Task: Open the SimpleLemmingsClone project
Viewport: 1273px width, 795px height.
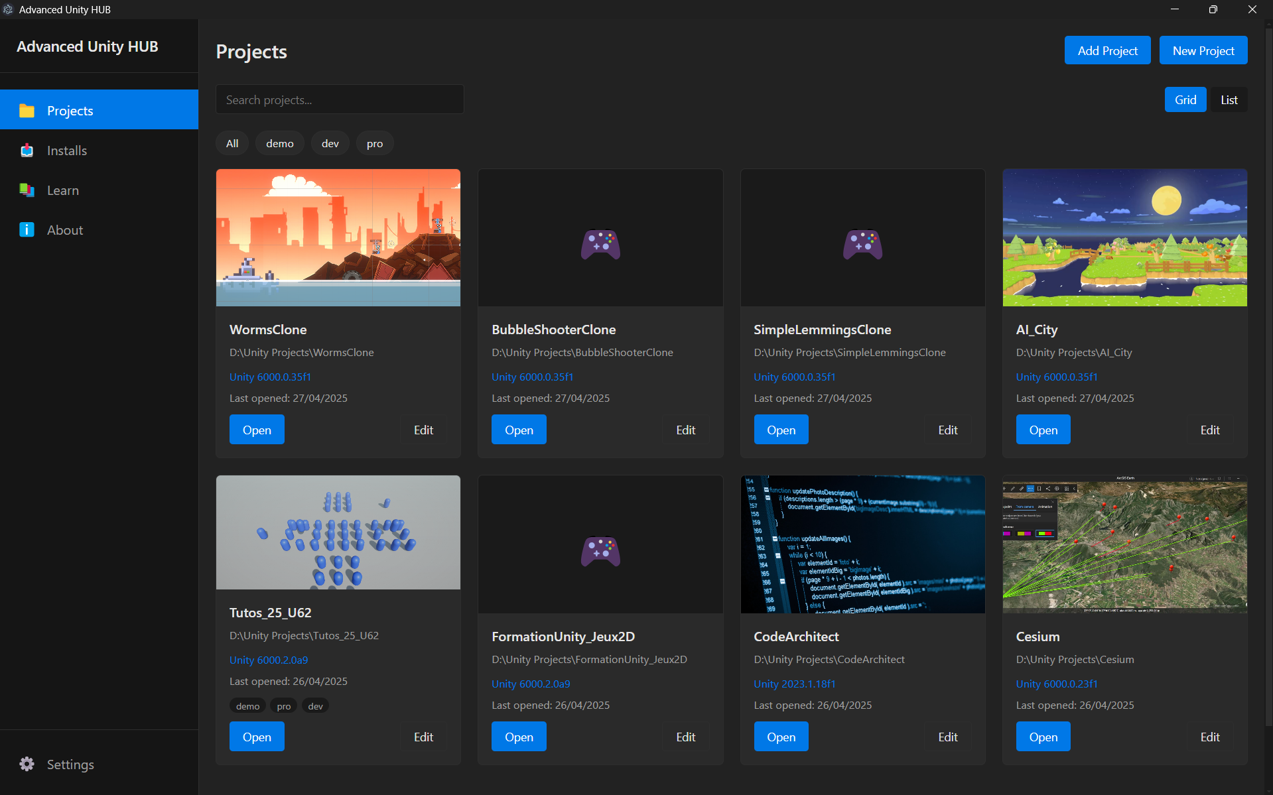Action: [x=781, y=430]
